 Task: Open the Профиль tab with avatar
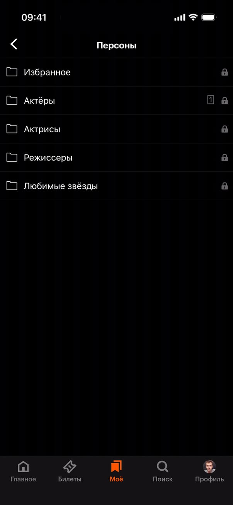pyautogui.click(x=209, y=471)
